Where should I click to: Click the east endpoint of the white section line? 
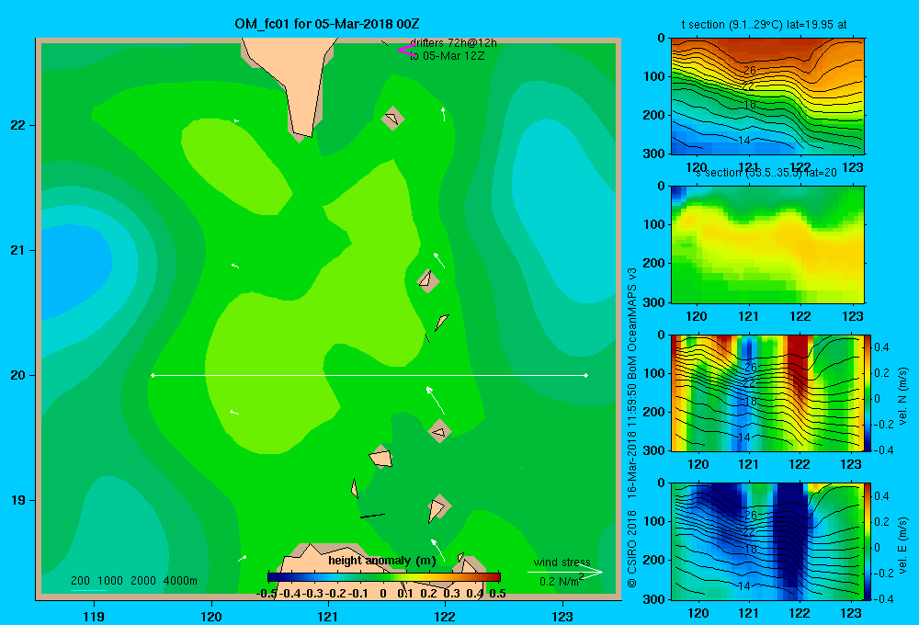click(x=585, y=375)
